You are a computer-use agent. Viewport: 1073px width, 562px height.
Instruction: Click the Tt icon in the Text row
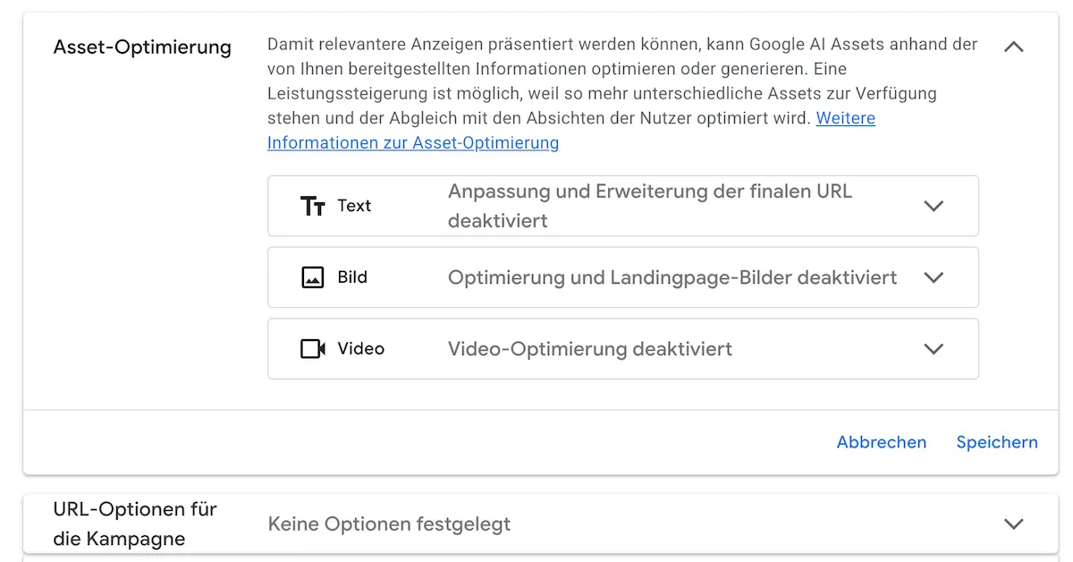pos(312,206)
